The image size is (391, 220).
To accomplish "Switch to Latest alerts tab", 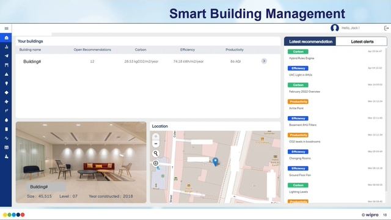I will [x=362, y=42].
